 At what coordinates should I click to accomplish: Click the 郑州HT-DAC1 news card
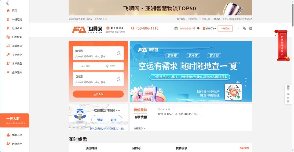point(179,112)
